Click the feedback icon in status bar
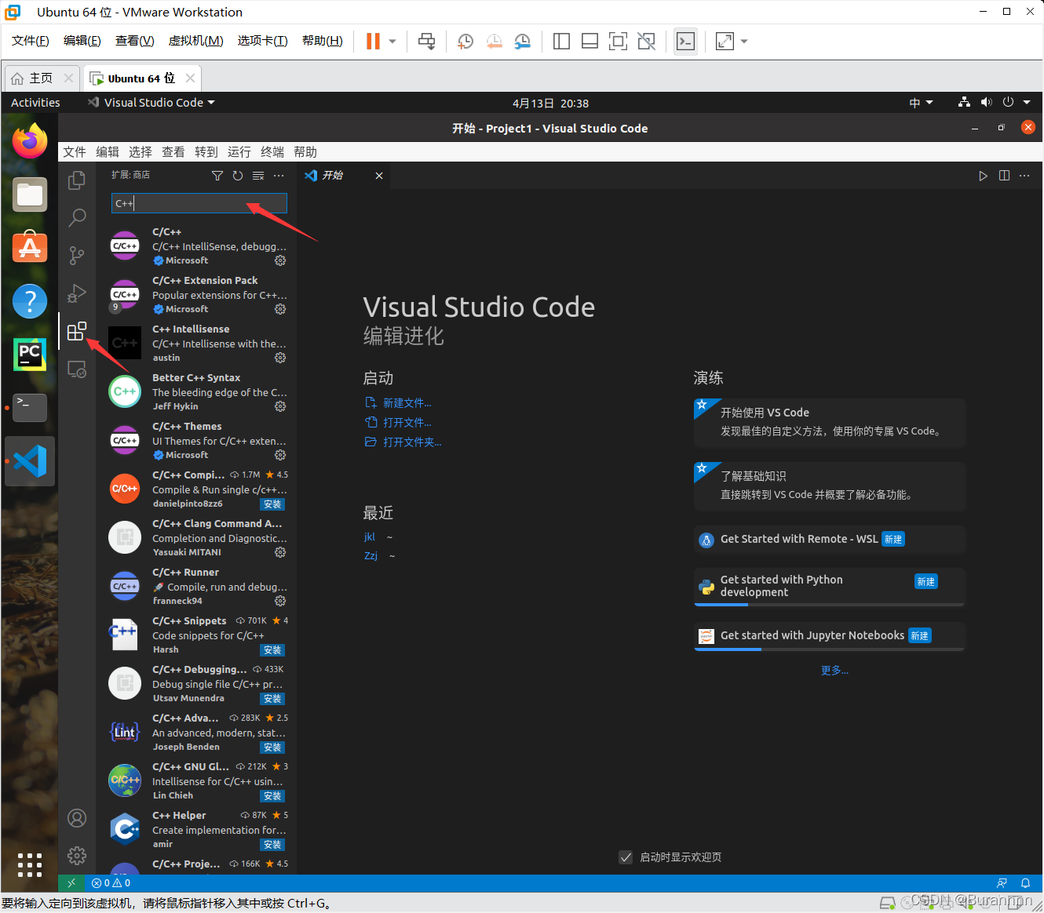 coord(1002,883)
